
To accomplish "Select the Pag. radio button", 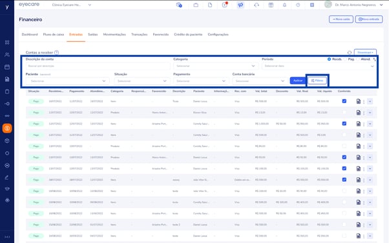I will pos(345,59).
